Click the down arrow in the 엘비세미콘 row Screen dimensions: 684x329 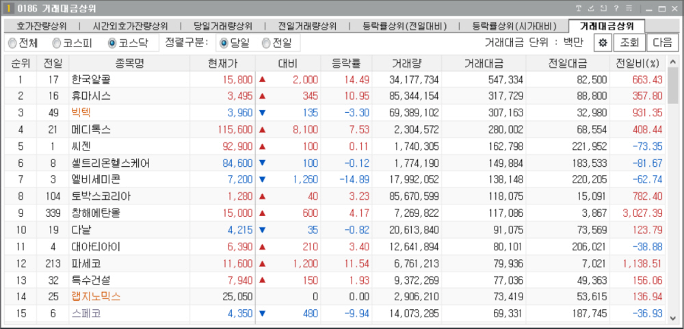[262, 179]
